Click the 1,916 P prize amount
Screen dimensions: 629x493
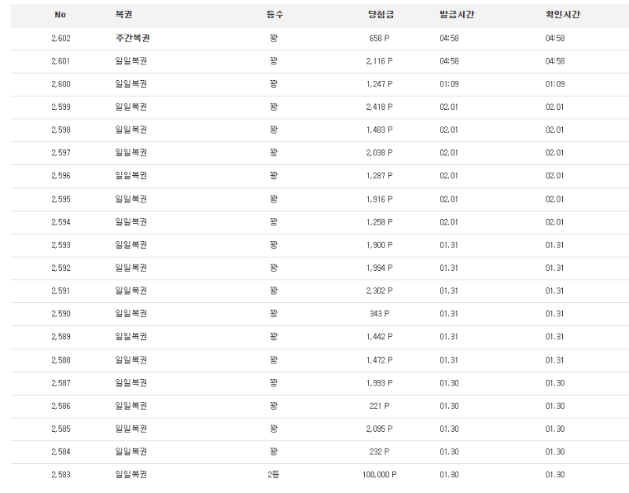click(379, 199)
